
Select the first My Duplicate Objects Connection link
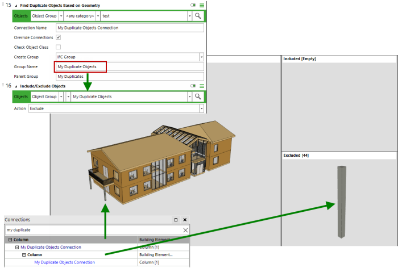click(x=51, y=247)
